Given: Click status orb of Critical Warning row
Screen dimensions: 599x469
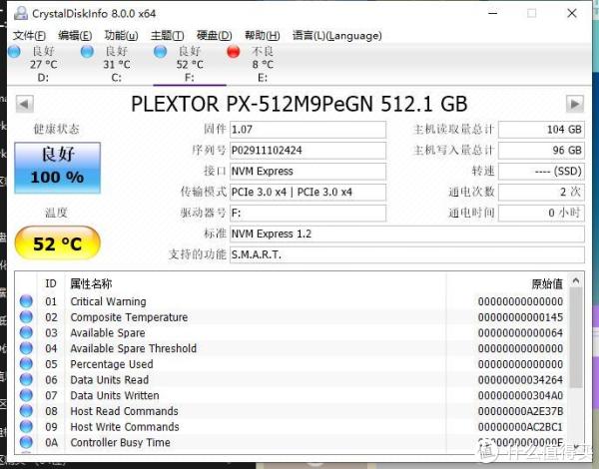Looking at the screenshot, I should point(26,301).
